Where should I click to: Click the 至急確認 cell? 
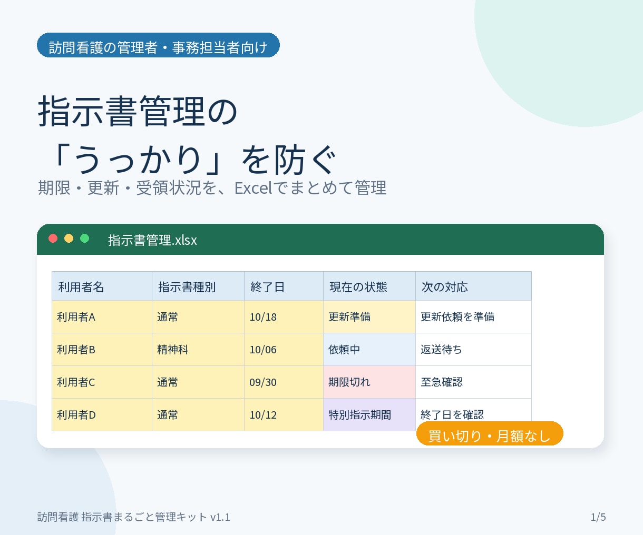pyautogui.click(x=473, y=382)
